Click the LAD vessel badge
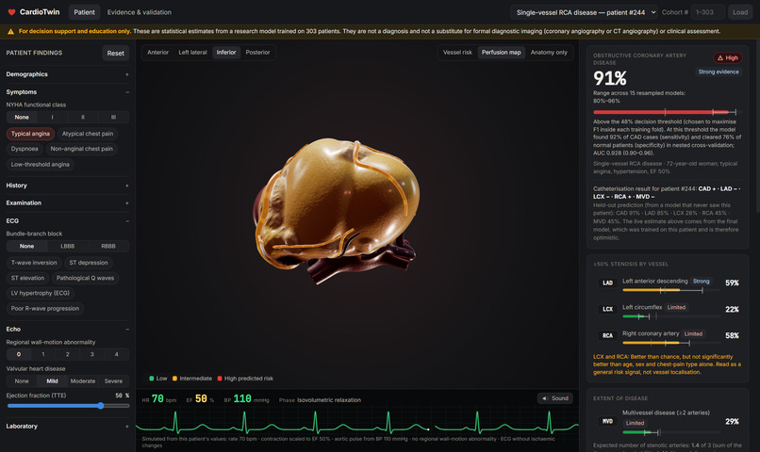 coord(607,283)
